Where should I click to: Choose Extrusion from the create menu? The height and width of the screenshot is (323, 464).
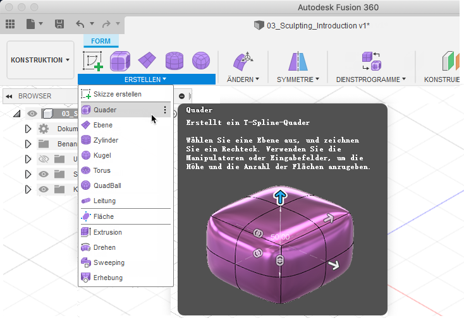[x=126, y=232]
